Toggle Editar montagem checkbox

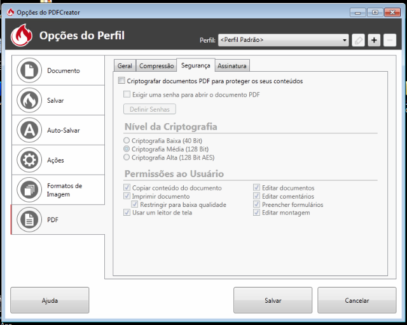click(256, 213)
